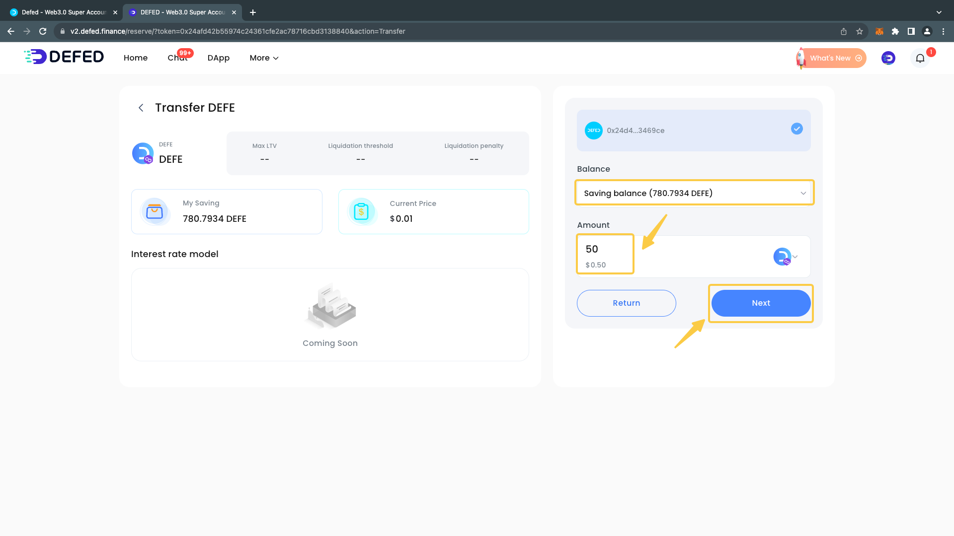Open the notification bell
The height and width of the screenshot is (536, 954).
coord(920,58)
